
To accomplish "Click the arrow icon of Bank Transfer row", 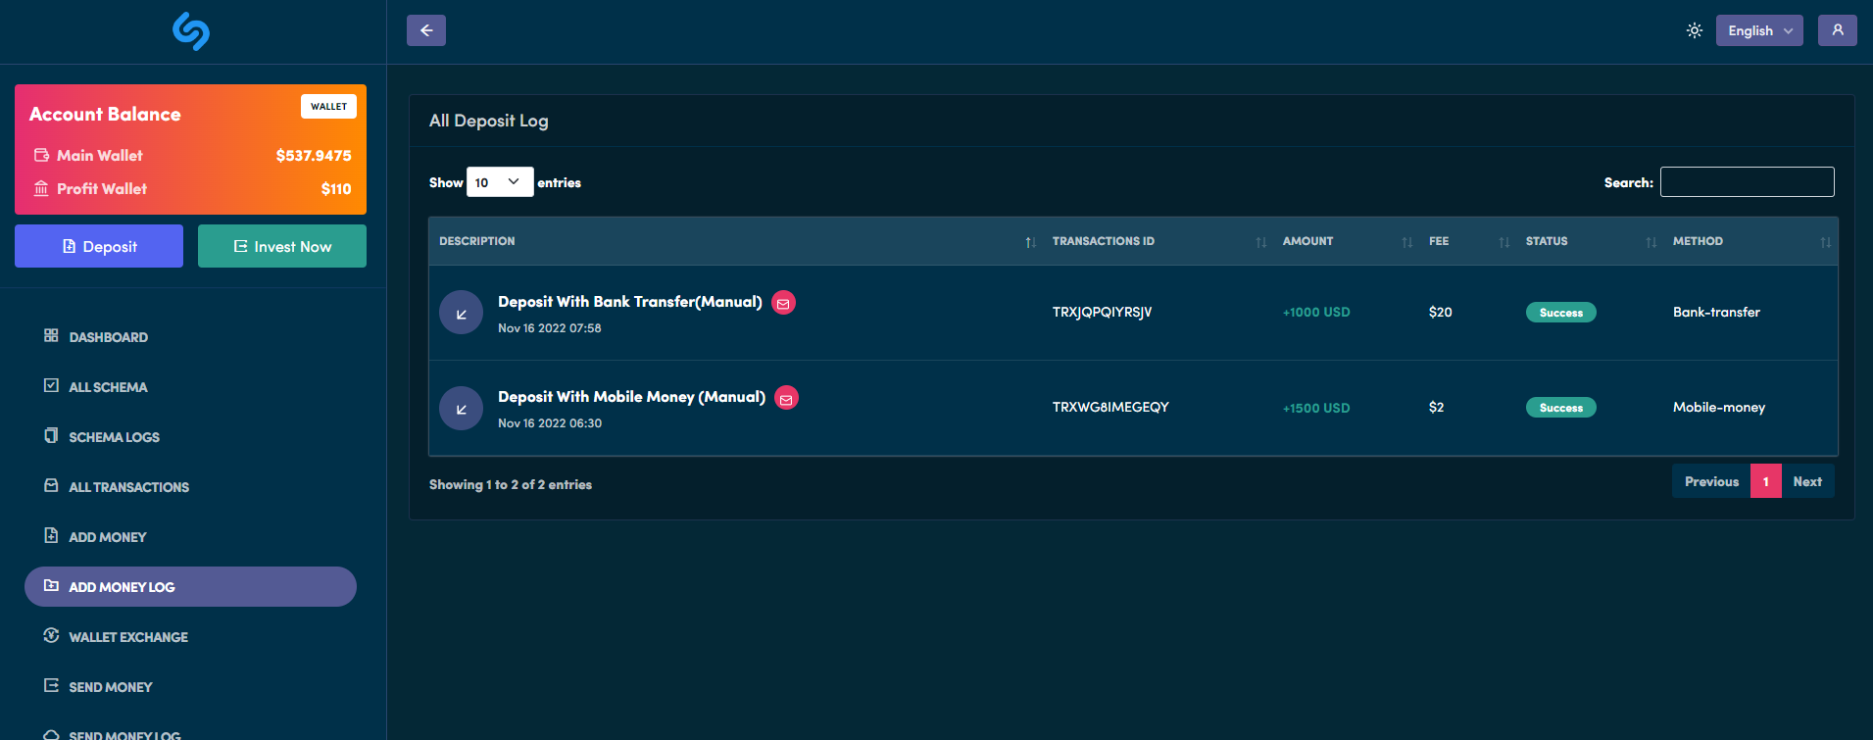I will [461, 314].
